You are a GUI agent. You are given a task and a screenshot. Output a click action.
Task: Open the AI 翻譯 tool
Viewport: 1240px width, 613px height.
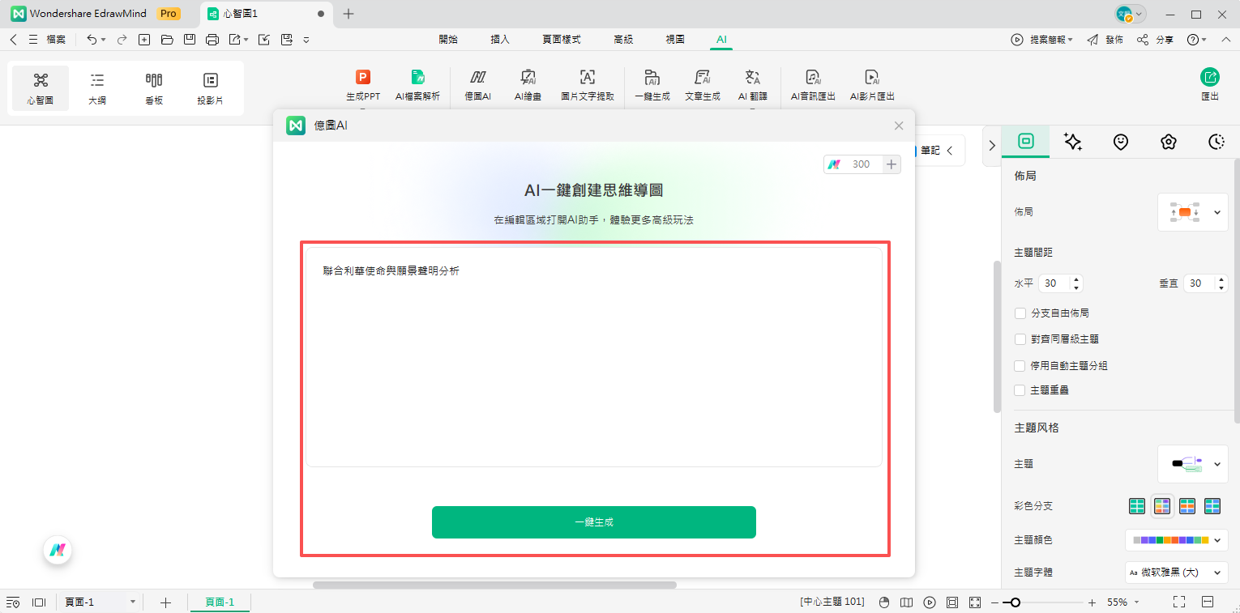click(752, 83)
